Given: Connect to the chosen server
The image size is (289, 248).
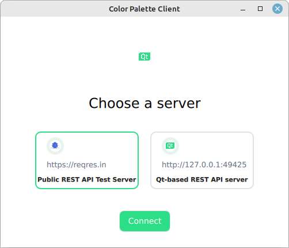Looking at the screenshot, I should 144,221.
